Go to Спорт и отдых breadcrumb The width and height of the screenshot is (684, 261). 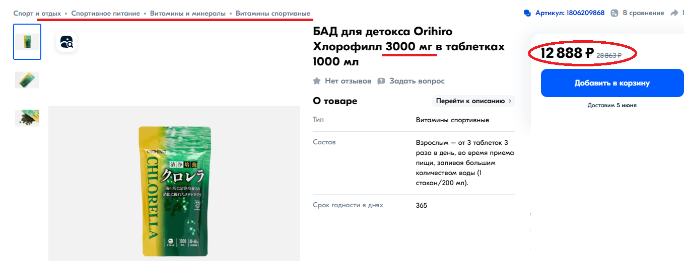[x=37, y=13]
